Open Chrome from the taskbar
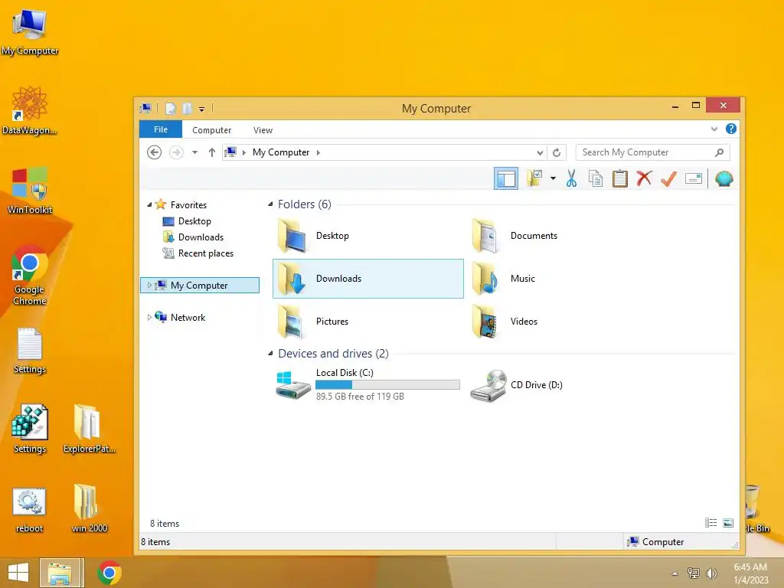The image size is (784, 588). 109,573
